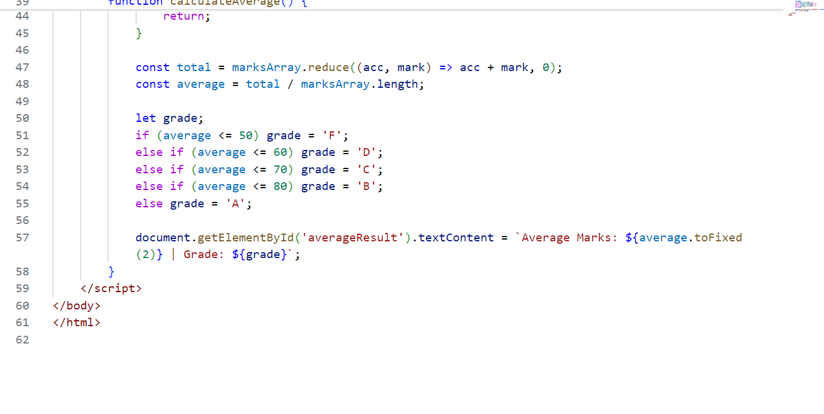Click line number 44 in gutter
Screen dimensions: 824x414
tap(22, 16)
